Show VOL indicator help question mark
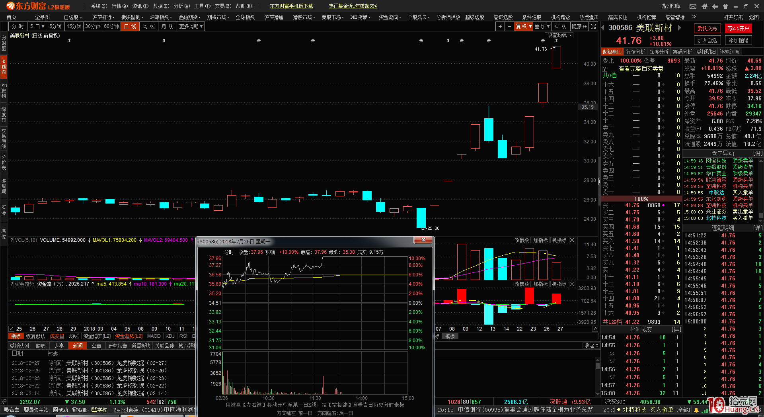The height and width of the screenshot is (417, 764). [12, 240]
